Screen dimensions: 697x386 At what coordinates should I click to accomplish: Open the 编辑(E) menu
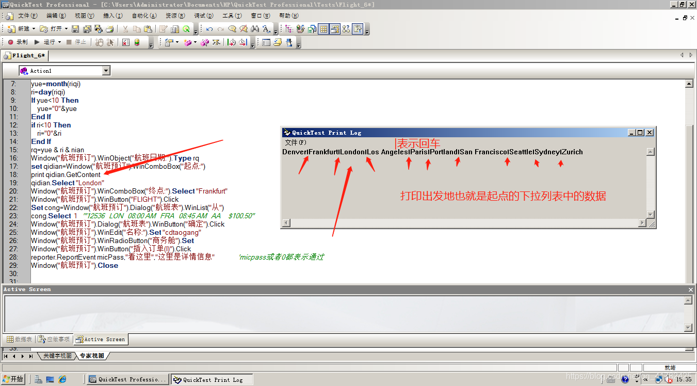(56, 16)
